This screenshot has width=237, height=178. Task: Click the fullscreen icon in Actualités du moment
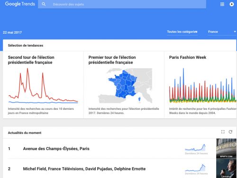click(223, 132)
